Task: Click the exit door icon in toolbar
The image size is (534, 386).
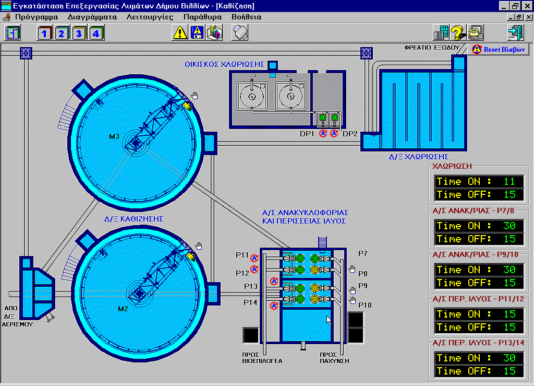Action: 515,33
